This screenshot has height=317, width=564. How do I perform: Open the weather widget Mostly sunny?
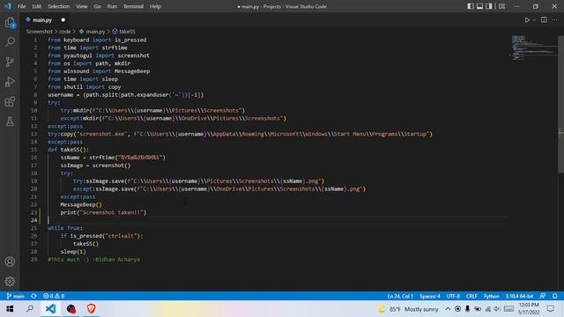coord(408,309)
